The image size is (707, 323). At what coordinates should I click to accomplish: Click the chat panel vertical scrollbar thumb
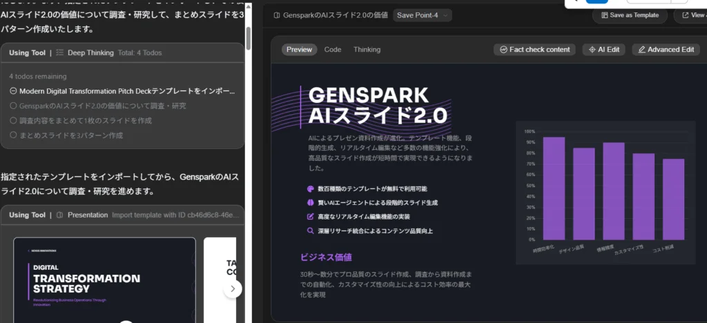click(248, 38)
